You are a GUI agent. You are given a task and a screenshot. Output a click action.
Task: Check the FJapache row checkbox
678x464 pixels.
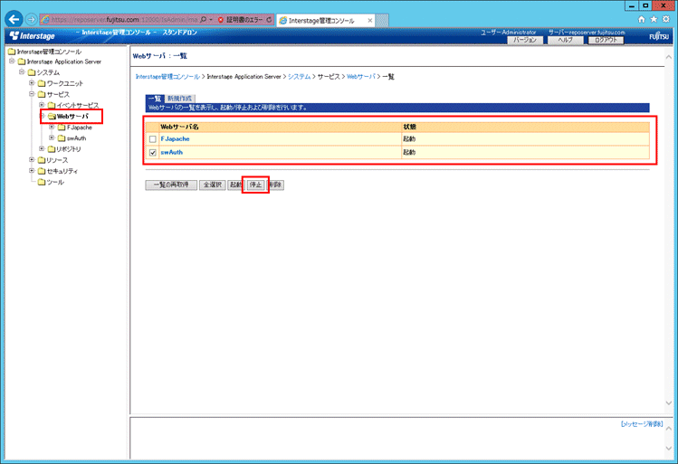click(x=153, y=139)
